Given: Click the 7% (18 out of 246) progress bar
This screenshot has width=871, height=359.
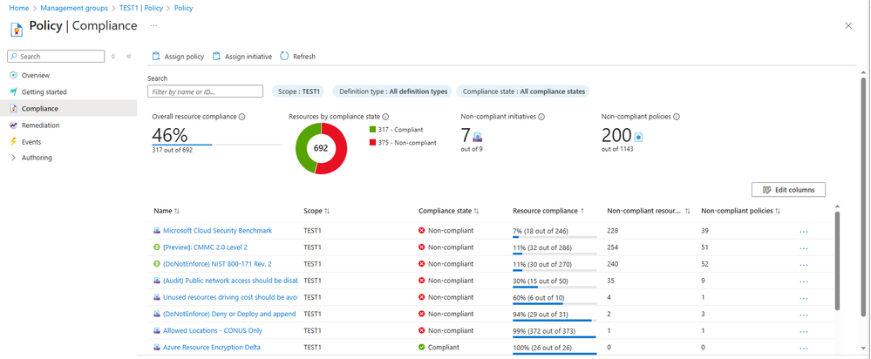Looking at the screenshot, I should point(555,237).
